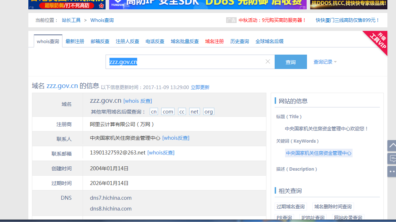396x222 pixels.
Task: Open the 查询记录 dropdown
Action: (x=325, y=62)
